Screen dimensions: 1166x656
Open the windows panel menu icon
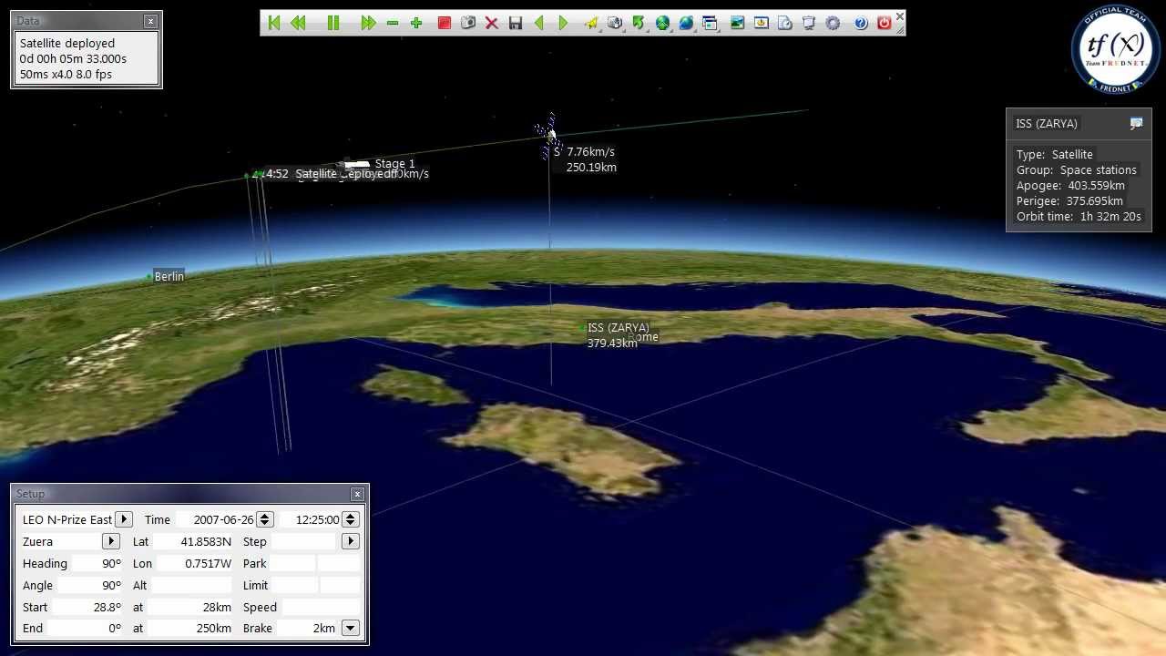click(x=711, y=23)
